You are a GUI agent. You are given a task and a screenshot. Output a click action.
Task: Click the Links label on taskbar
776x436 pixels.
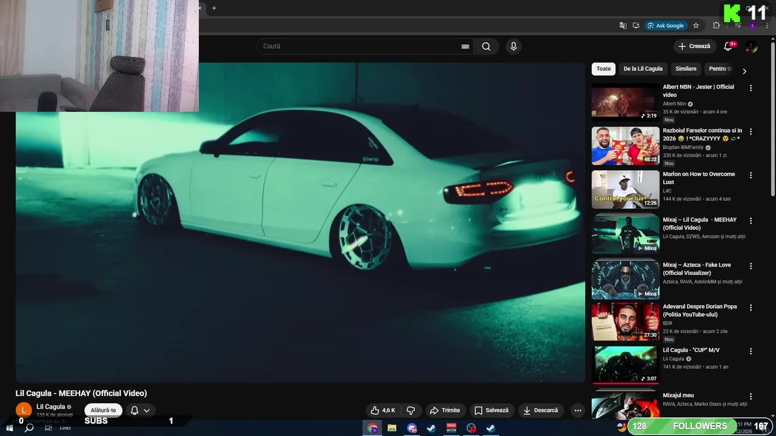(x=65, y=428)
